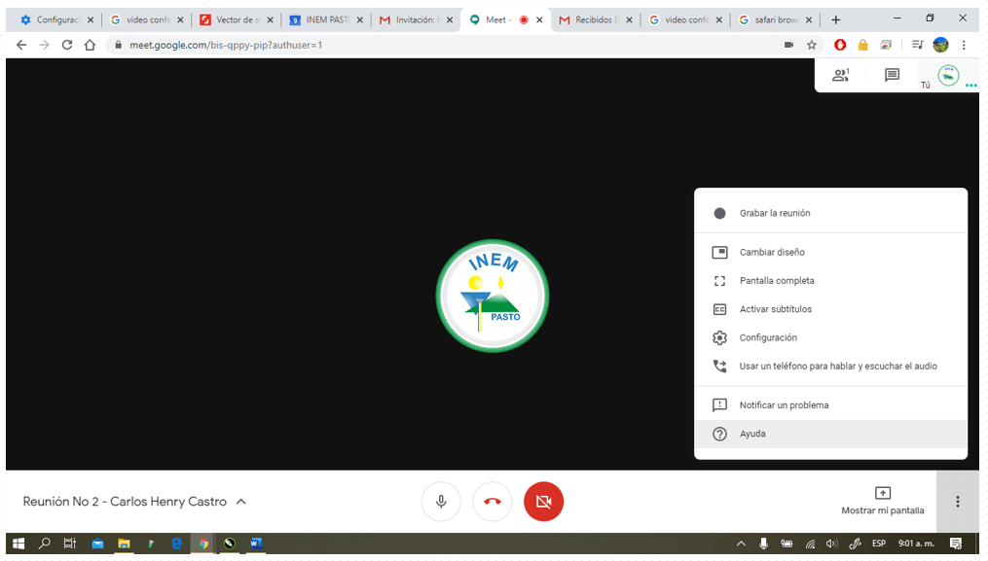Image resolution: width=988 pixels, height=561 pixels.
Task: Choose Cambiar diseño from the menu
Action: tap(830, 253)
